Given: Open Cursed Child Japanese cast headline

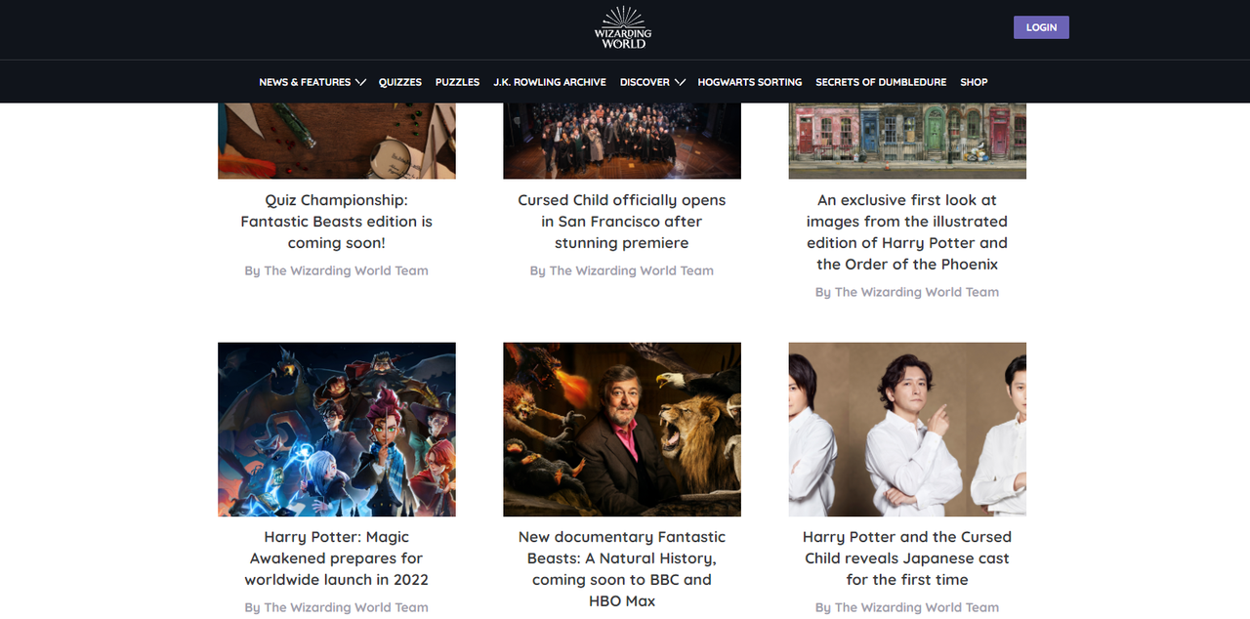Looking at the screenshot, I should pyautogui.click(x=907, y=558).
